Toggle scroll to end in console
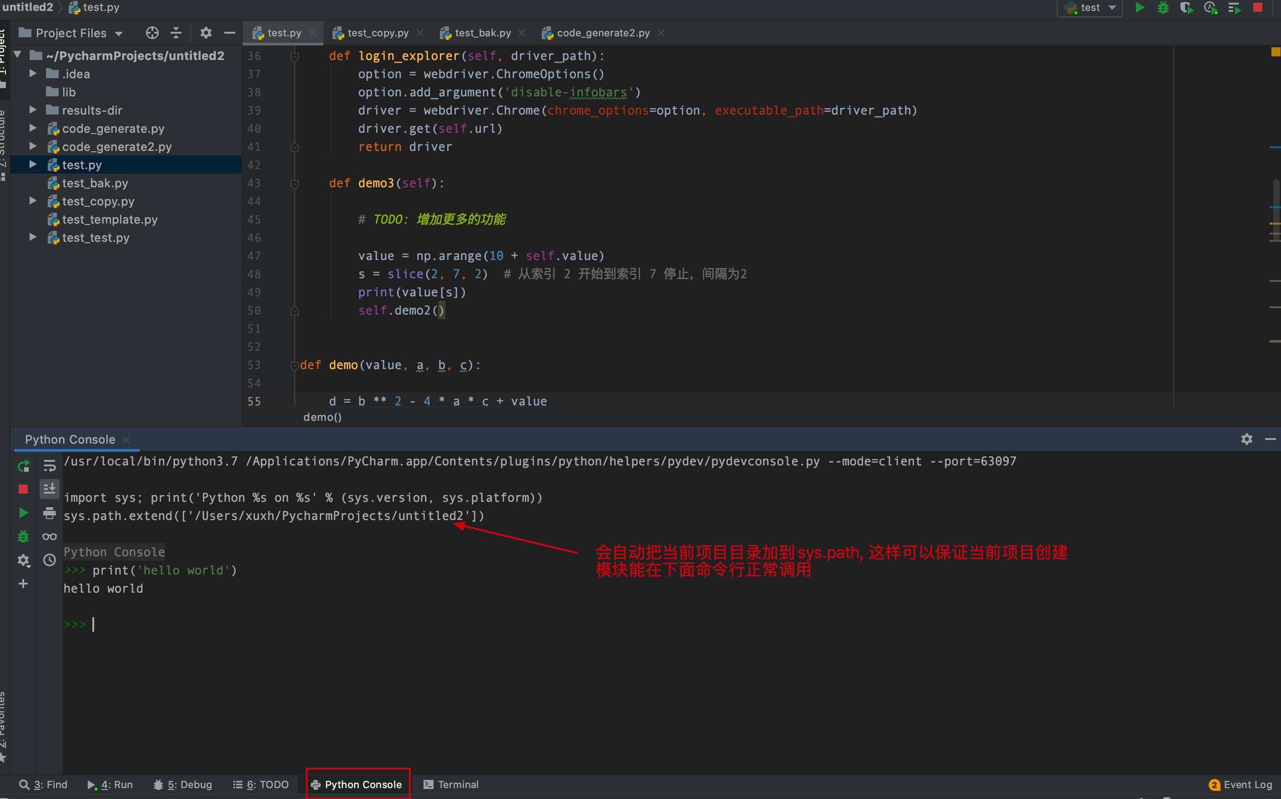This screenshot has height=799, width=1281. [50, 489]
